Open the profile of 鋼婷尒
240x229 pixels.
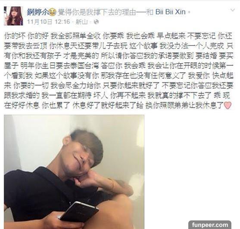tap(37, 12)
